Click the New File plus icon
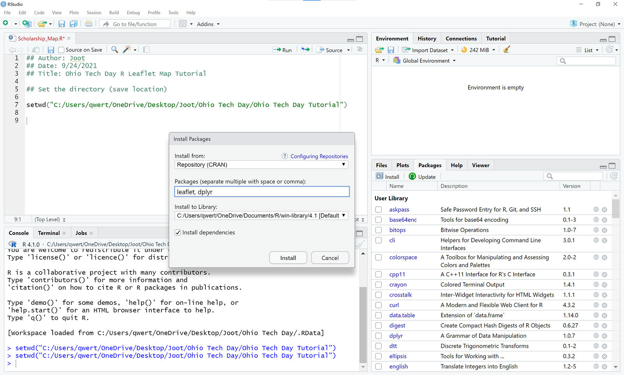Screen dimensions: 624x375 pyautogui.click(x=5, y=23)
